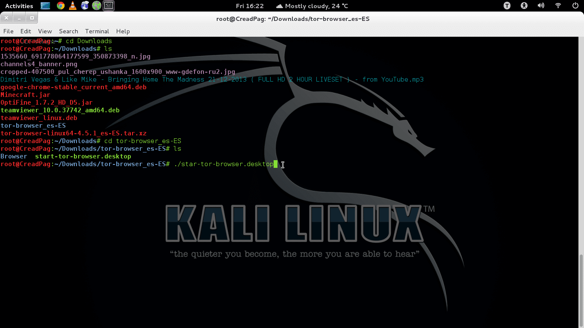The width and height of the screenshot is (584, 328).
Task: Open the Terminal menu
Action: [x=97, y=31]
